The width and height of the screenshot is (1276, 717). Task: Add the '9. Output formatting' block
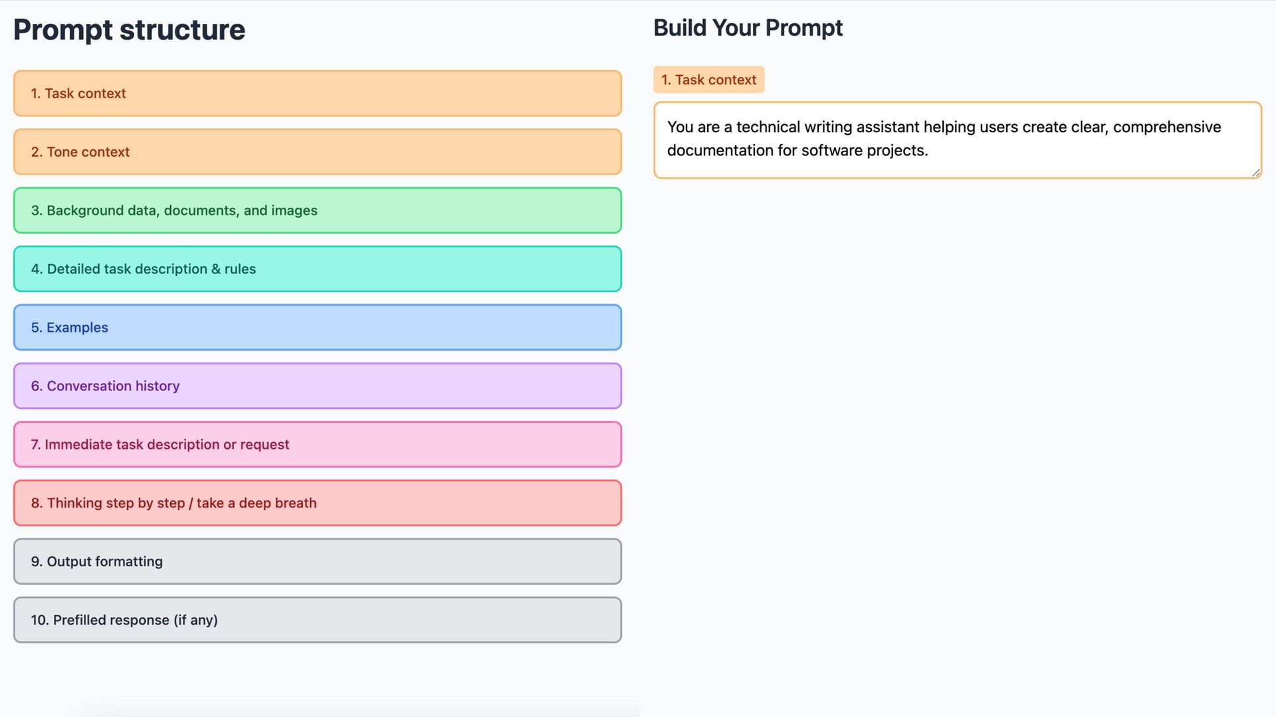[318, 561]
